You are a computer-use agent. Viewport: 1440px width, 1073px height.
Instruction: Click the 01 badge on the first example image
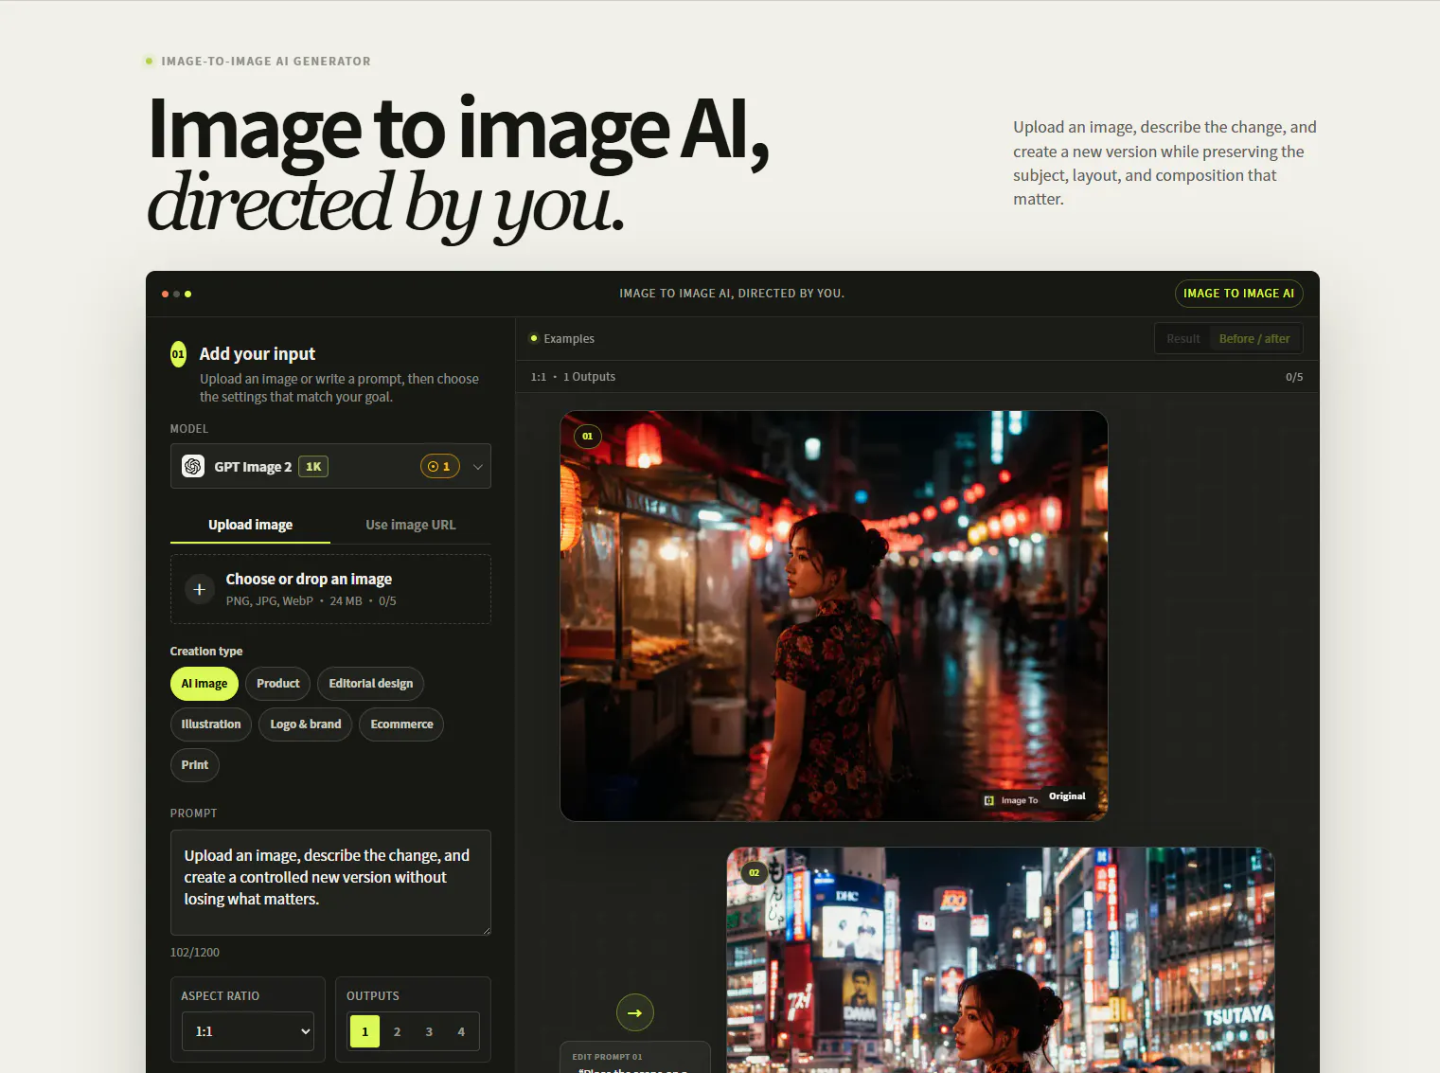coord(588,437)
